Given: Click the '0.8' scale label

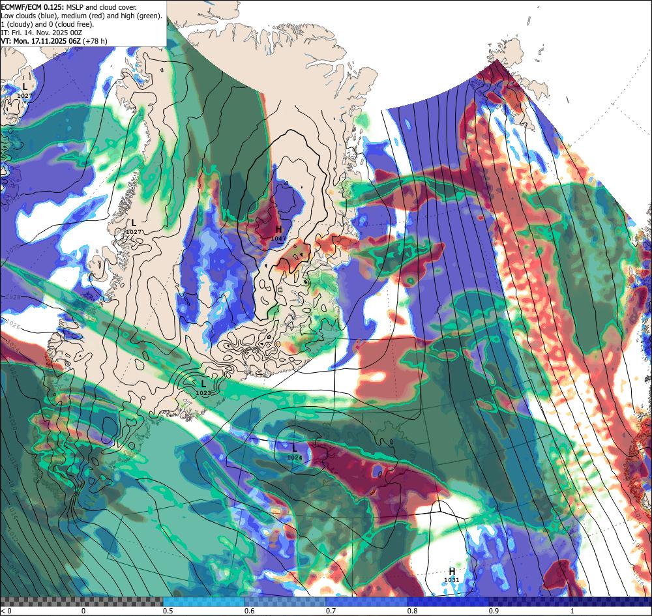Looking at the screenshot, I should (413, 611).
